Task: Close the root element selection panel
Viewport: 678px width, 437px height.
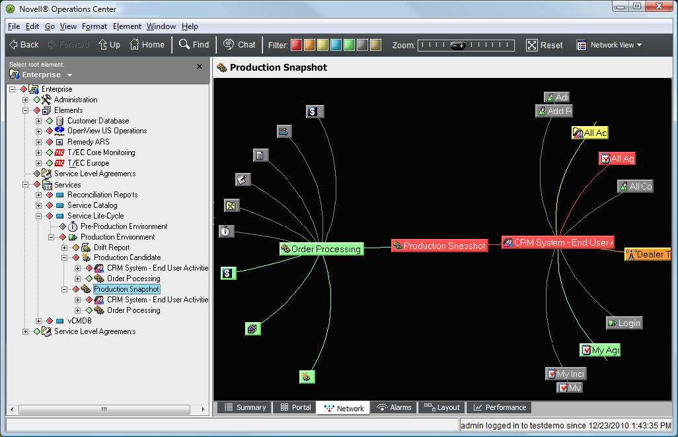Action: 200,67
